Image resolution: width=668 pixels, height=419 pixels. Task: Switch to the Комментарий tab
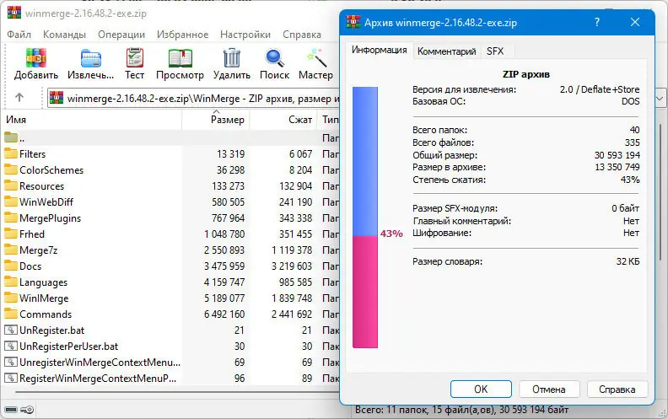tap(446, 51)
